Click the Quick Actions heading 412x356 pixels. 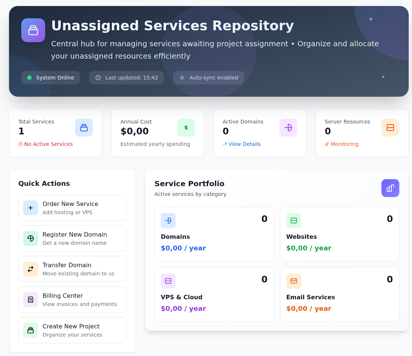(x=44, y=184)
